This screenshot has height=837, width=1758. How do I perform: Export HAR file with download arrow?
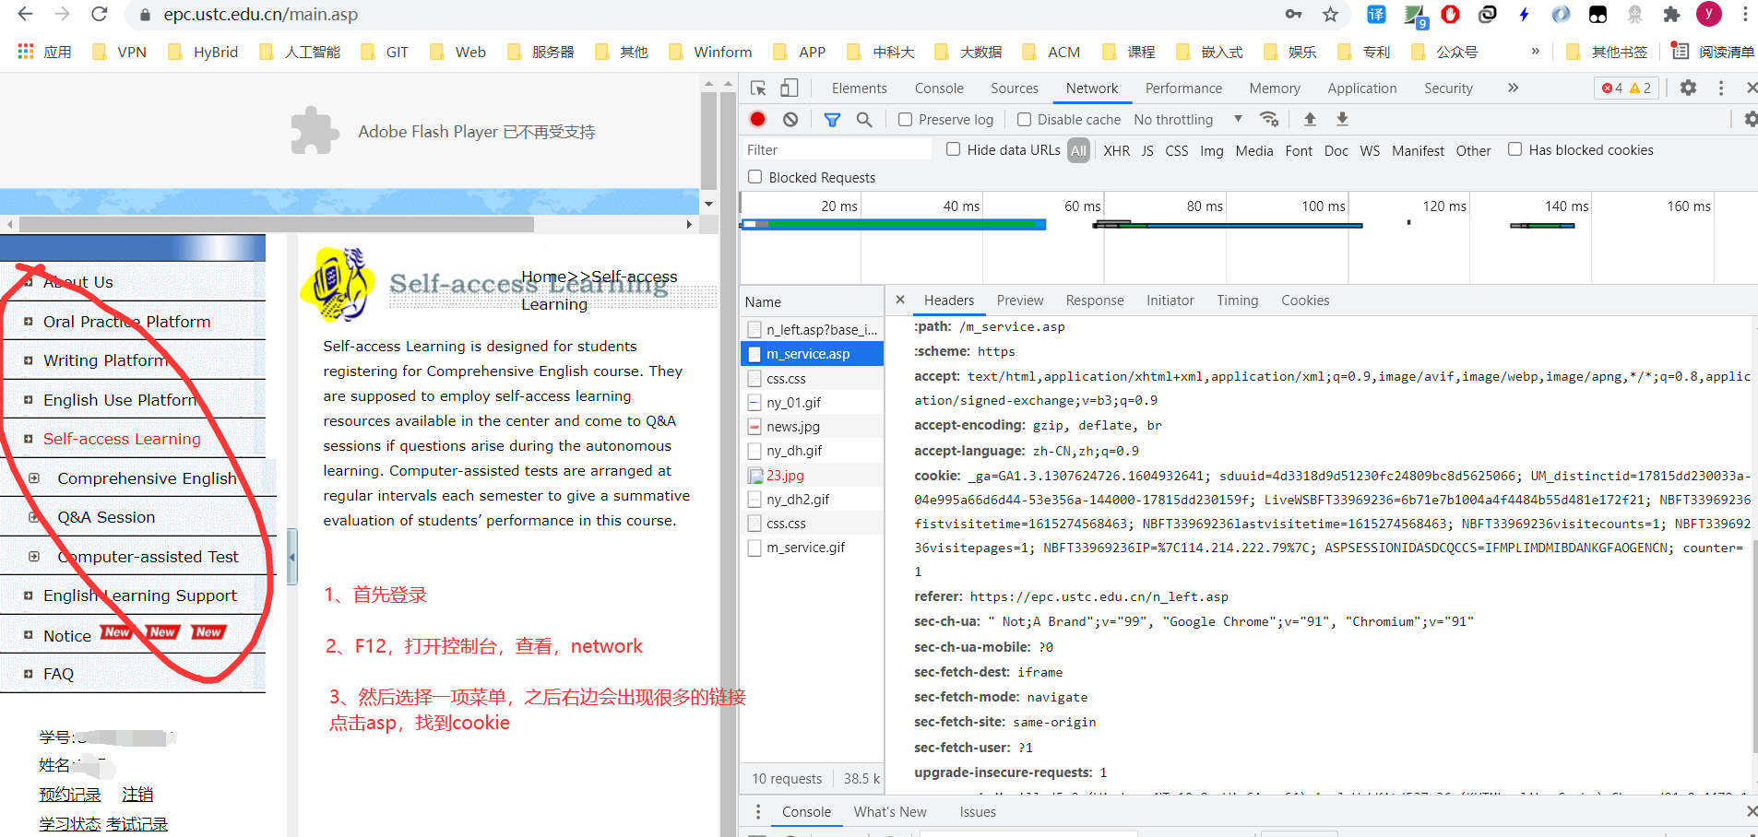pyautogui.click(x=1343, y=119)
